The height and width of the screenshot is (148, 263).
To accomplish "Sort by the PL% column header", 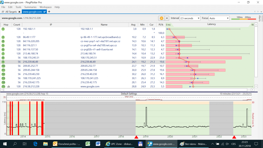I will (x=161, y=25).
